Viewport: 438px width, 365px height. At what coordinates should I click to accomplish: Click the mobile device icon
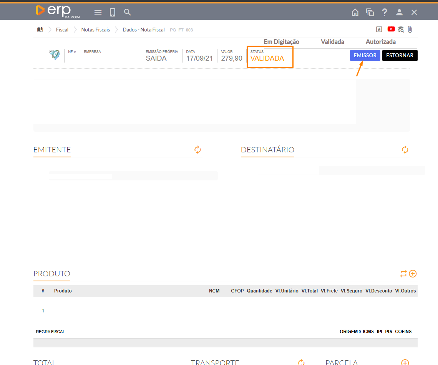pyautogui.click(x=113, y=12)
